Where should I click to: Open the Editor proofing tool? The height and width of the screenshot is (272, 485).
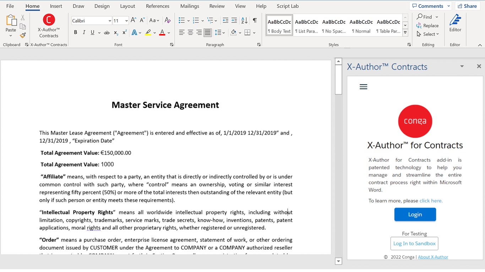[455, 23]
